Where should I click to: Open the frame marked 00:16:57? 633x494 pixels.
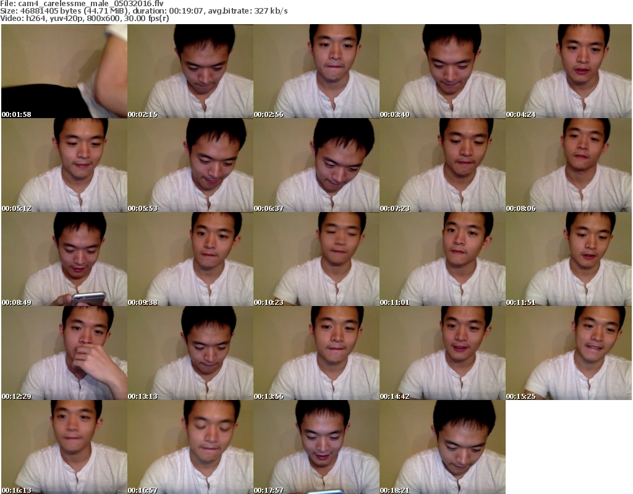click(x=190, y=447)
